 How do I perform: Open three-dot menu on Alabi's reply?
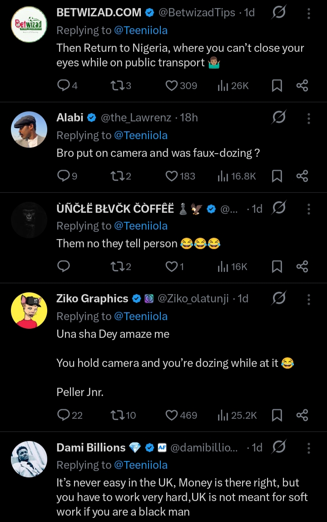(309, 118)
